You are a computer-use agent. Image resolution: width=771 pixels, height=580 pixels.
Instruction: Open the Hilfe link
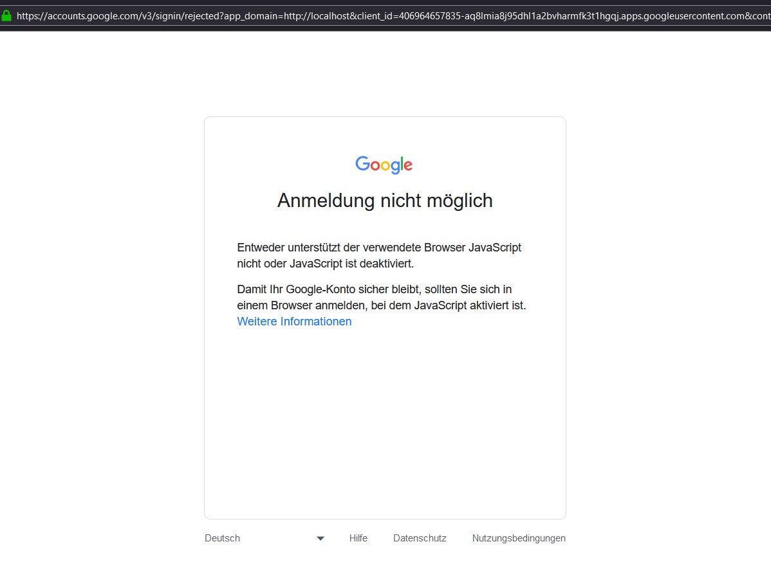click(358, 538)
